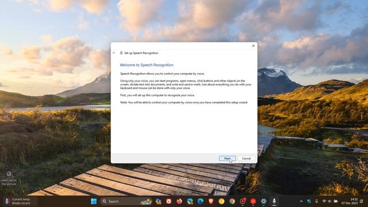This screenshot has width=368, height=207.
Task: Launch Google Chrome from the taskbar
Action: [232, 201]
